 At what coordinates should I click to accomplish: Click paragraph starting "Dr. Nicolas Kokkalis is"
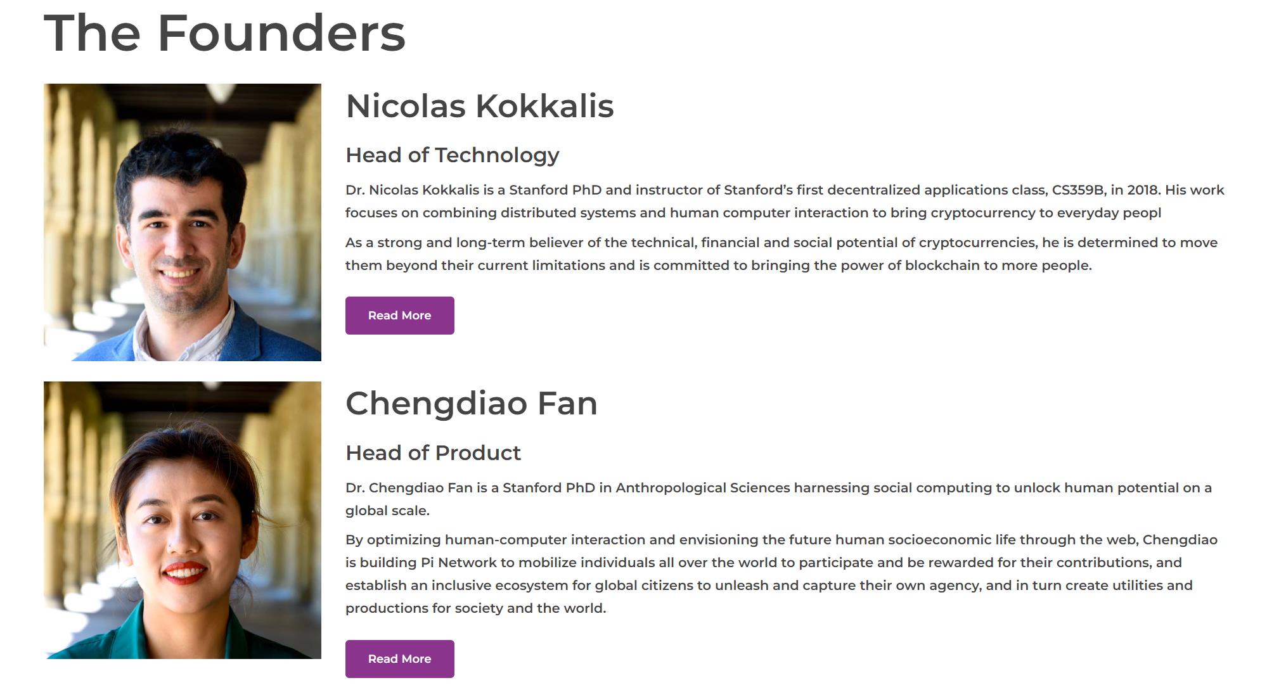[785, 202]
